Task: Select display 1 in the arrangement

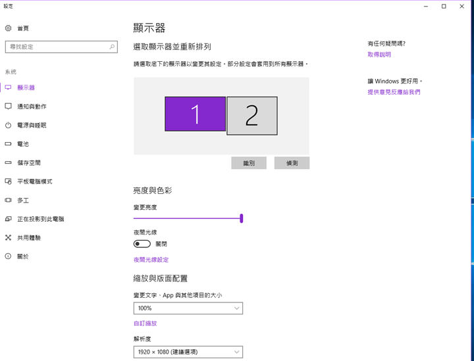Action: [196, 114]
